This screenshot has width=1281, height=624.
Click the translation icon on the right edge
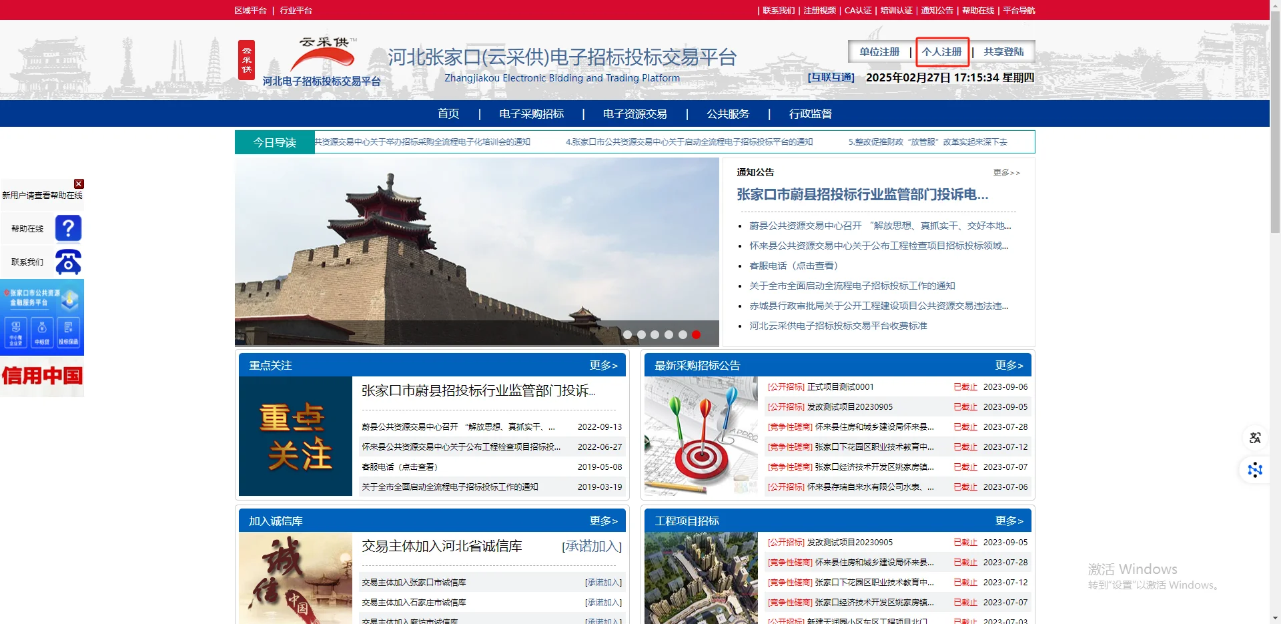pyautogui.click(x=1255, y=438)
